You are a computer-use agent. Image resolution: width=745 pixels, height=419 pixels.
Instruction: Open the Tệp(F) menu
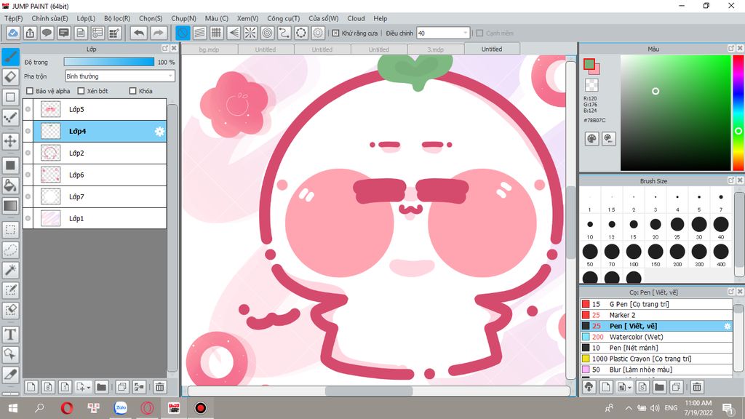(x=13, y=18)
